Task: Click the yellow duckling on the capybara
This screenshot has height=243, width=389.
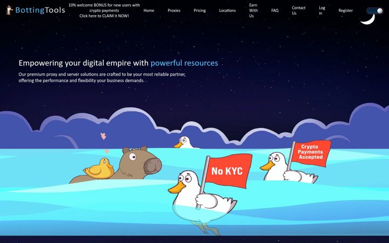Action: [99, 168]
